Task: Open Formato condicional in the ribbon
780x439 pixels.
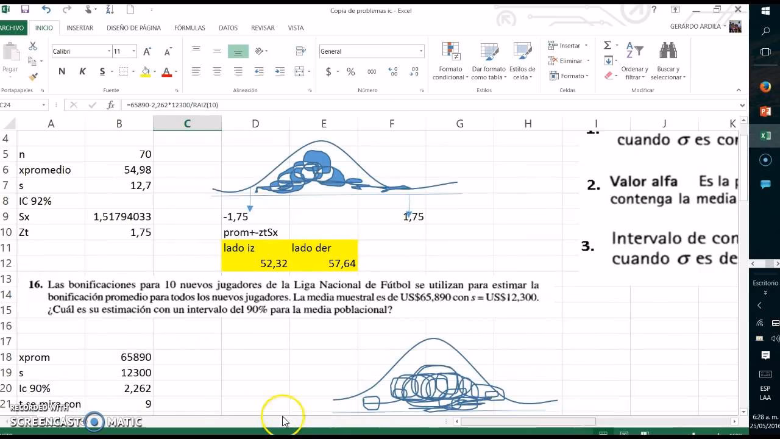Action: (450, 61)
